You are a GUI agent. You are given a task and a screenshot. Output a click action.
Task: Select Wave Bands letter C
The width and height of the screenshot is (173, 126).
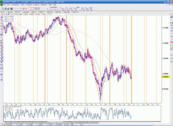tap(57, 9)
